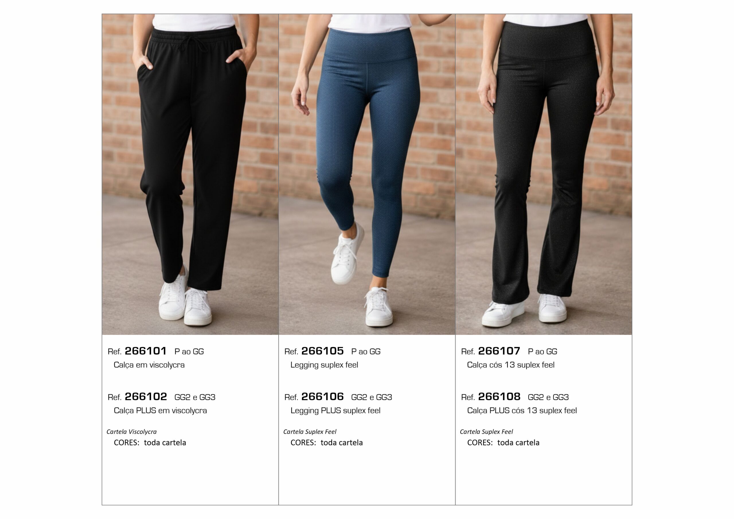Click 'CORES: toda cartela' under the flared pants
Viewport: 734px width, 519px height.
point(503,442)
